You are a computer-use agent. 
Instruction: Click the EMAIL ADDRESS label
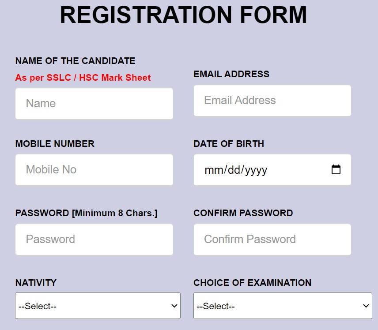(231, 74)
